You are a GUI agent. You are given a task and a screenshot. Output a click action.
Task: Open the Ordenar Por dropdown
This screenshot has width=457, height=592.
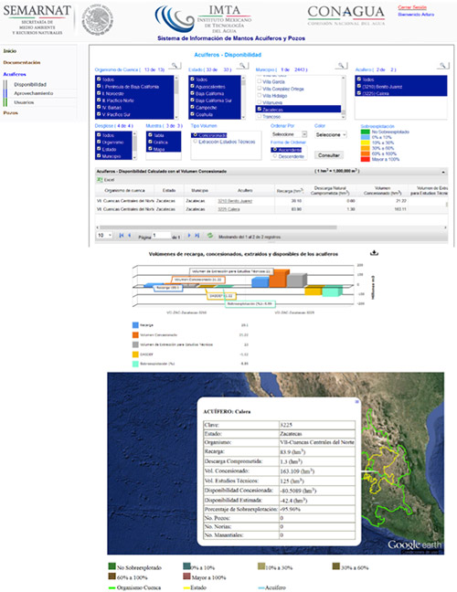click(x=289, y=134)
